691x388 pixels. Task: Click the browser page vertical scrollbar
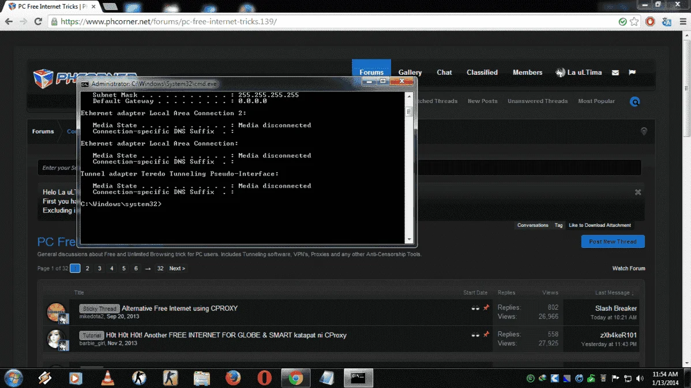[x=686, y=88]
